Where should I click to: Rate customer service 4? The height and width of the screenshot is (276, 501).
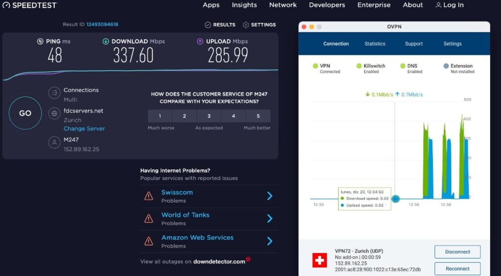click(x=233, y=116)
